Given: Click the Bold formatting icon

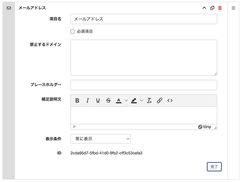Looking at the screenshot, I should pyautogui.click(x=77, y=100).
